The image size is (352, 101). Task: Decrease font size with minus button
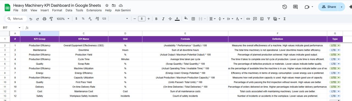pyautogui.click(x=135, y=19)
